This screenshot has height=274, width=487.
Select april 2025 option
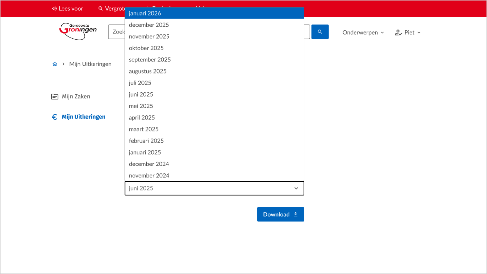[214, 117]
